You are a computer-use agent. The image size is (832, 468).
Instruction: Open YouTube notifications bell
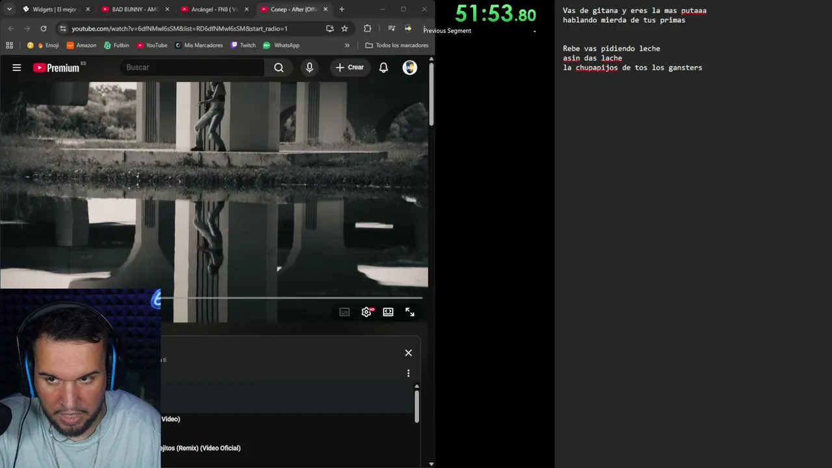click(383, 68)
